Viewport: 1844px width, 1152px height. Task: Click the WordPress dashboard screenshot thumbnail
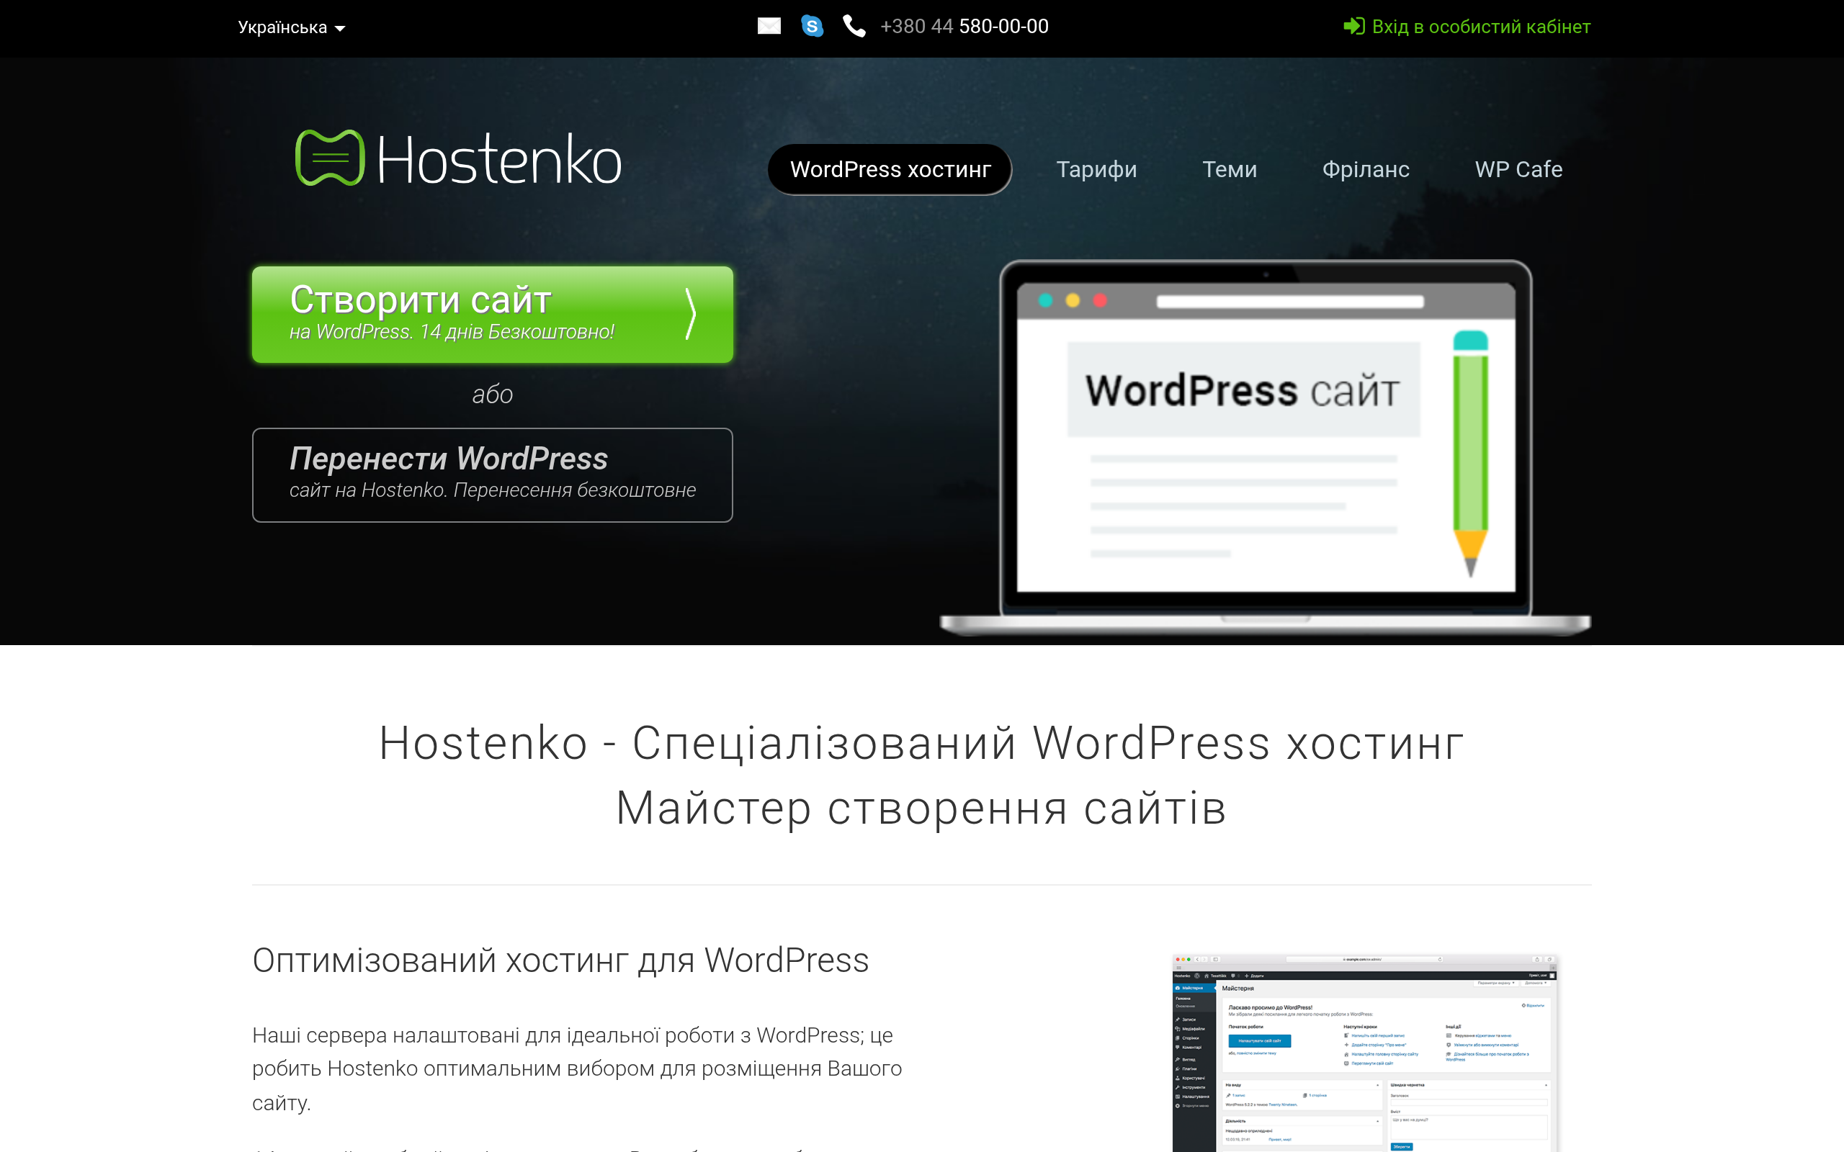(x=1365, y=1052)
